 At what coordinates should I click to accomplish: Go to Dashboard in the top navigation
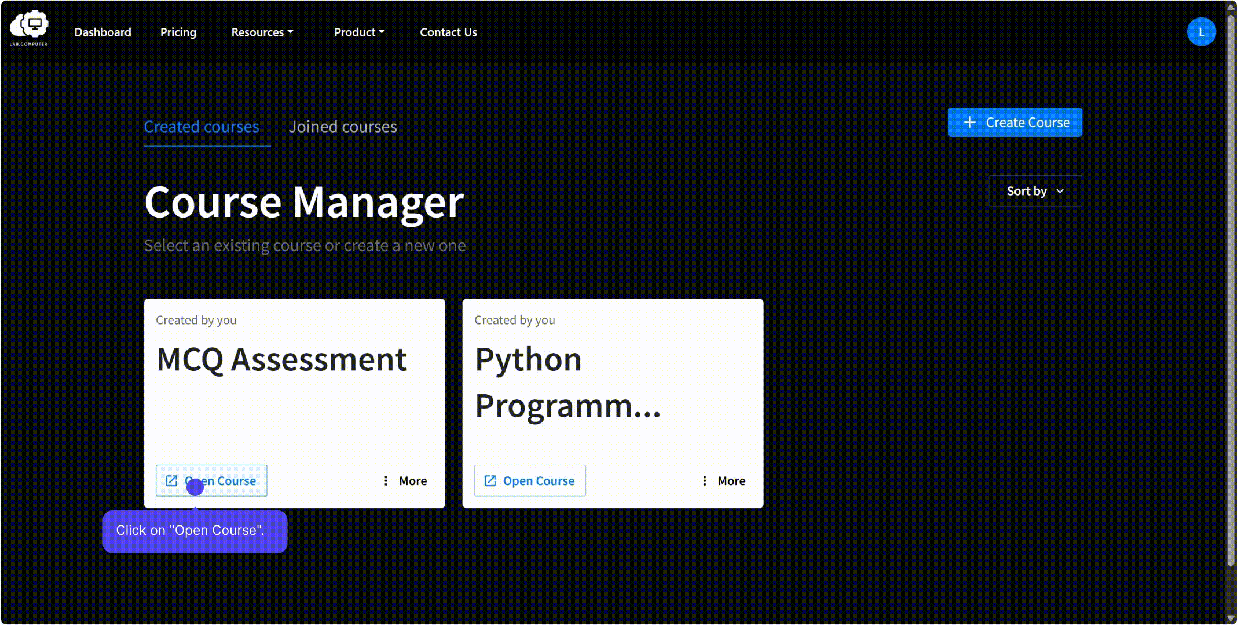click(102, 32)
